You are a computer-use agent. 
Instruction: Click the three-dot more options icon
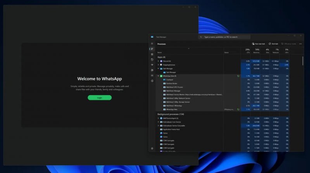tap(300, 44)
